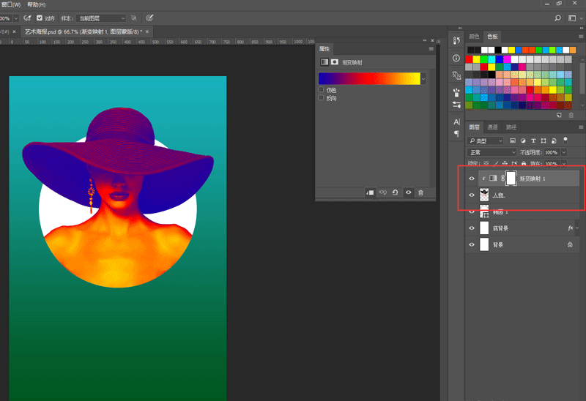This screenshot has height=401, width=586.
Task: Open the layer filter 类型 dropdown
Action: [486, 140]
